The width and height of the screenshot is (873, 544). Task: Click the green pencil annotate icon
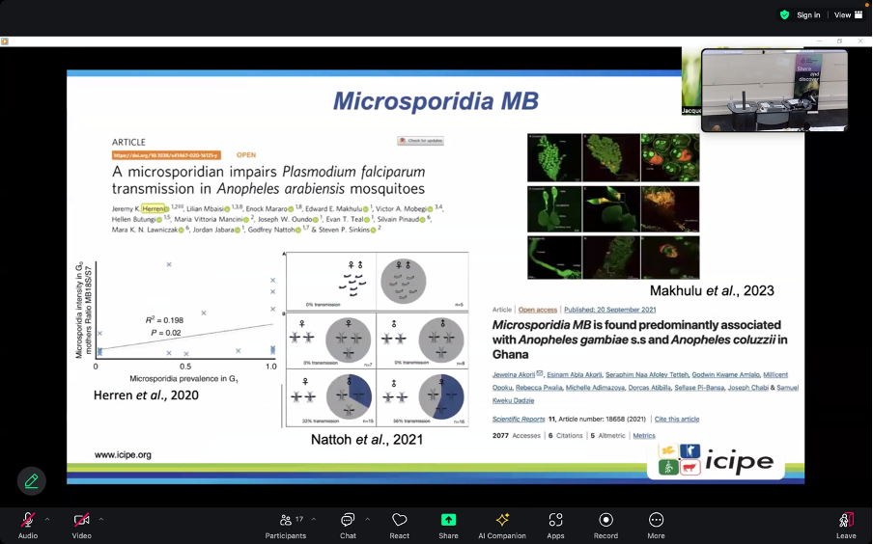(31, 480)
